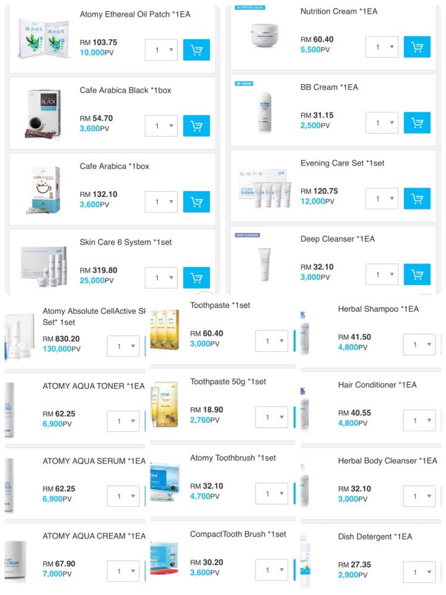Open the Herbal Body Cleanser product link

[387, 461]
